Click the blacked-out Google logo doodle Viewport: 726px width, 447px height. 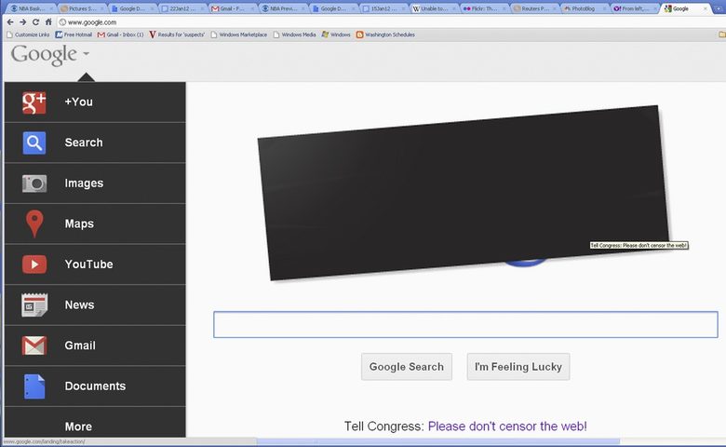pos(463,193)
